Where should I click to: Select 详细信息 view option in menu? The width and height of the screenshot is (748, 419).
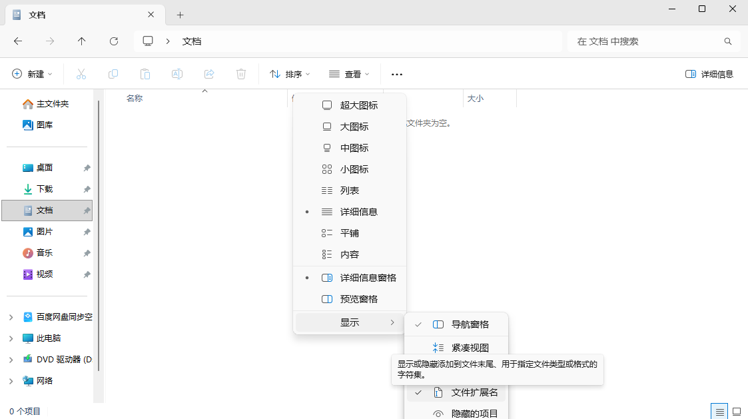pyautogui.click(x=350, y=212)
